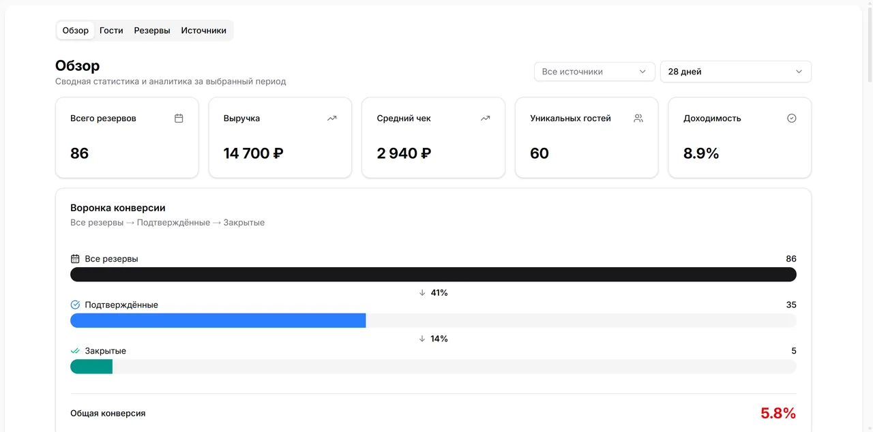
Task: Click trend icon in Средний чек card
Action: coord(485,118)
